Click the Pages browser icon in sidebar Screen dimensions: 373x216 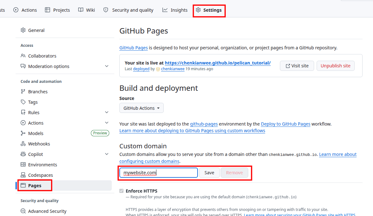23,186
